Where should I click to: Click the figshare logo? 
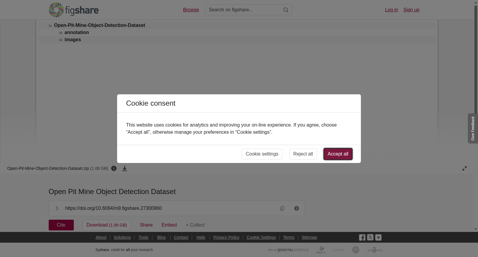[73, 10]
